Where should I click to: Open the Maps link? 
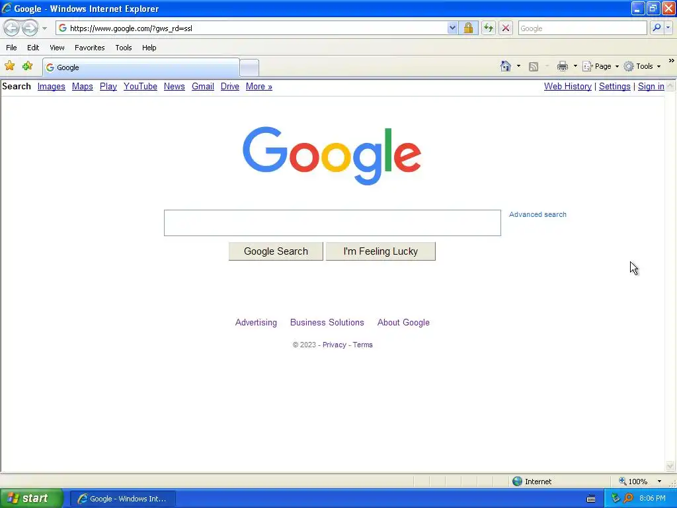click(x=83, y=87)
